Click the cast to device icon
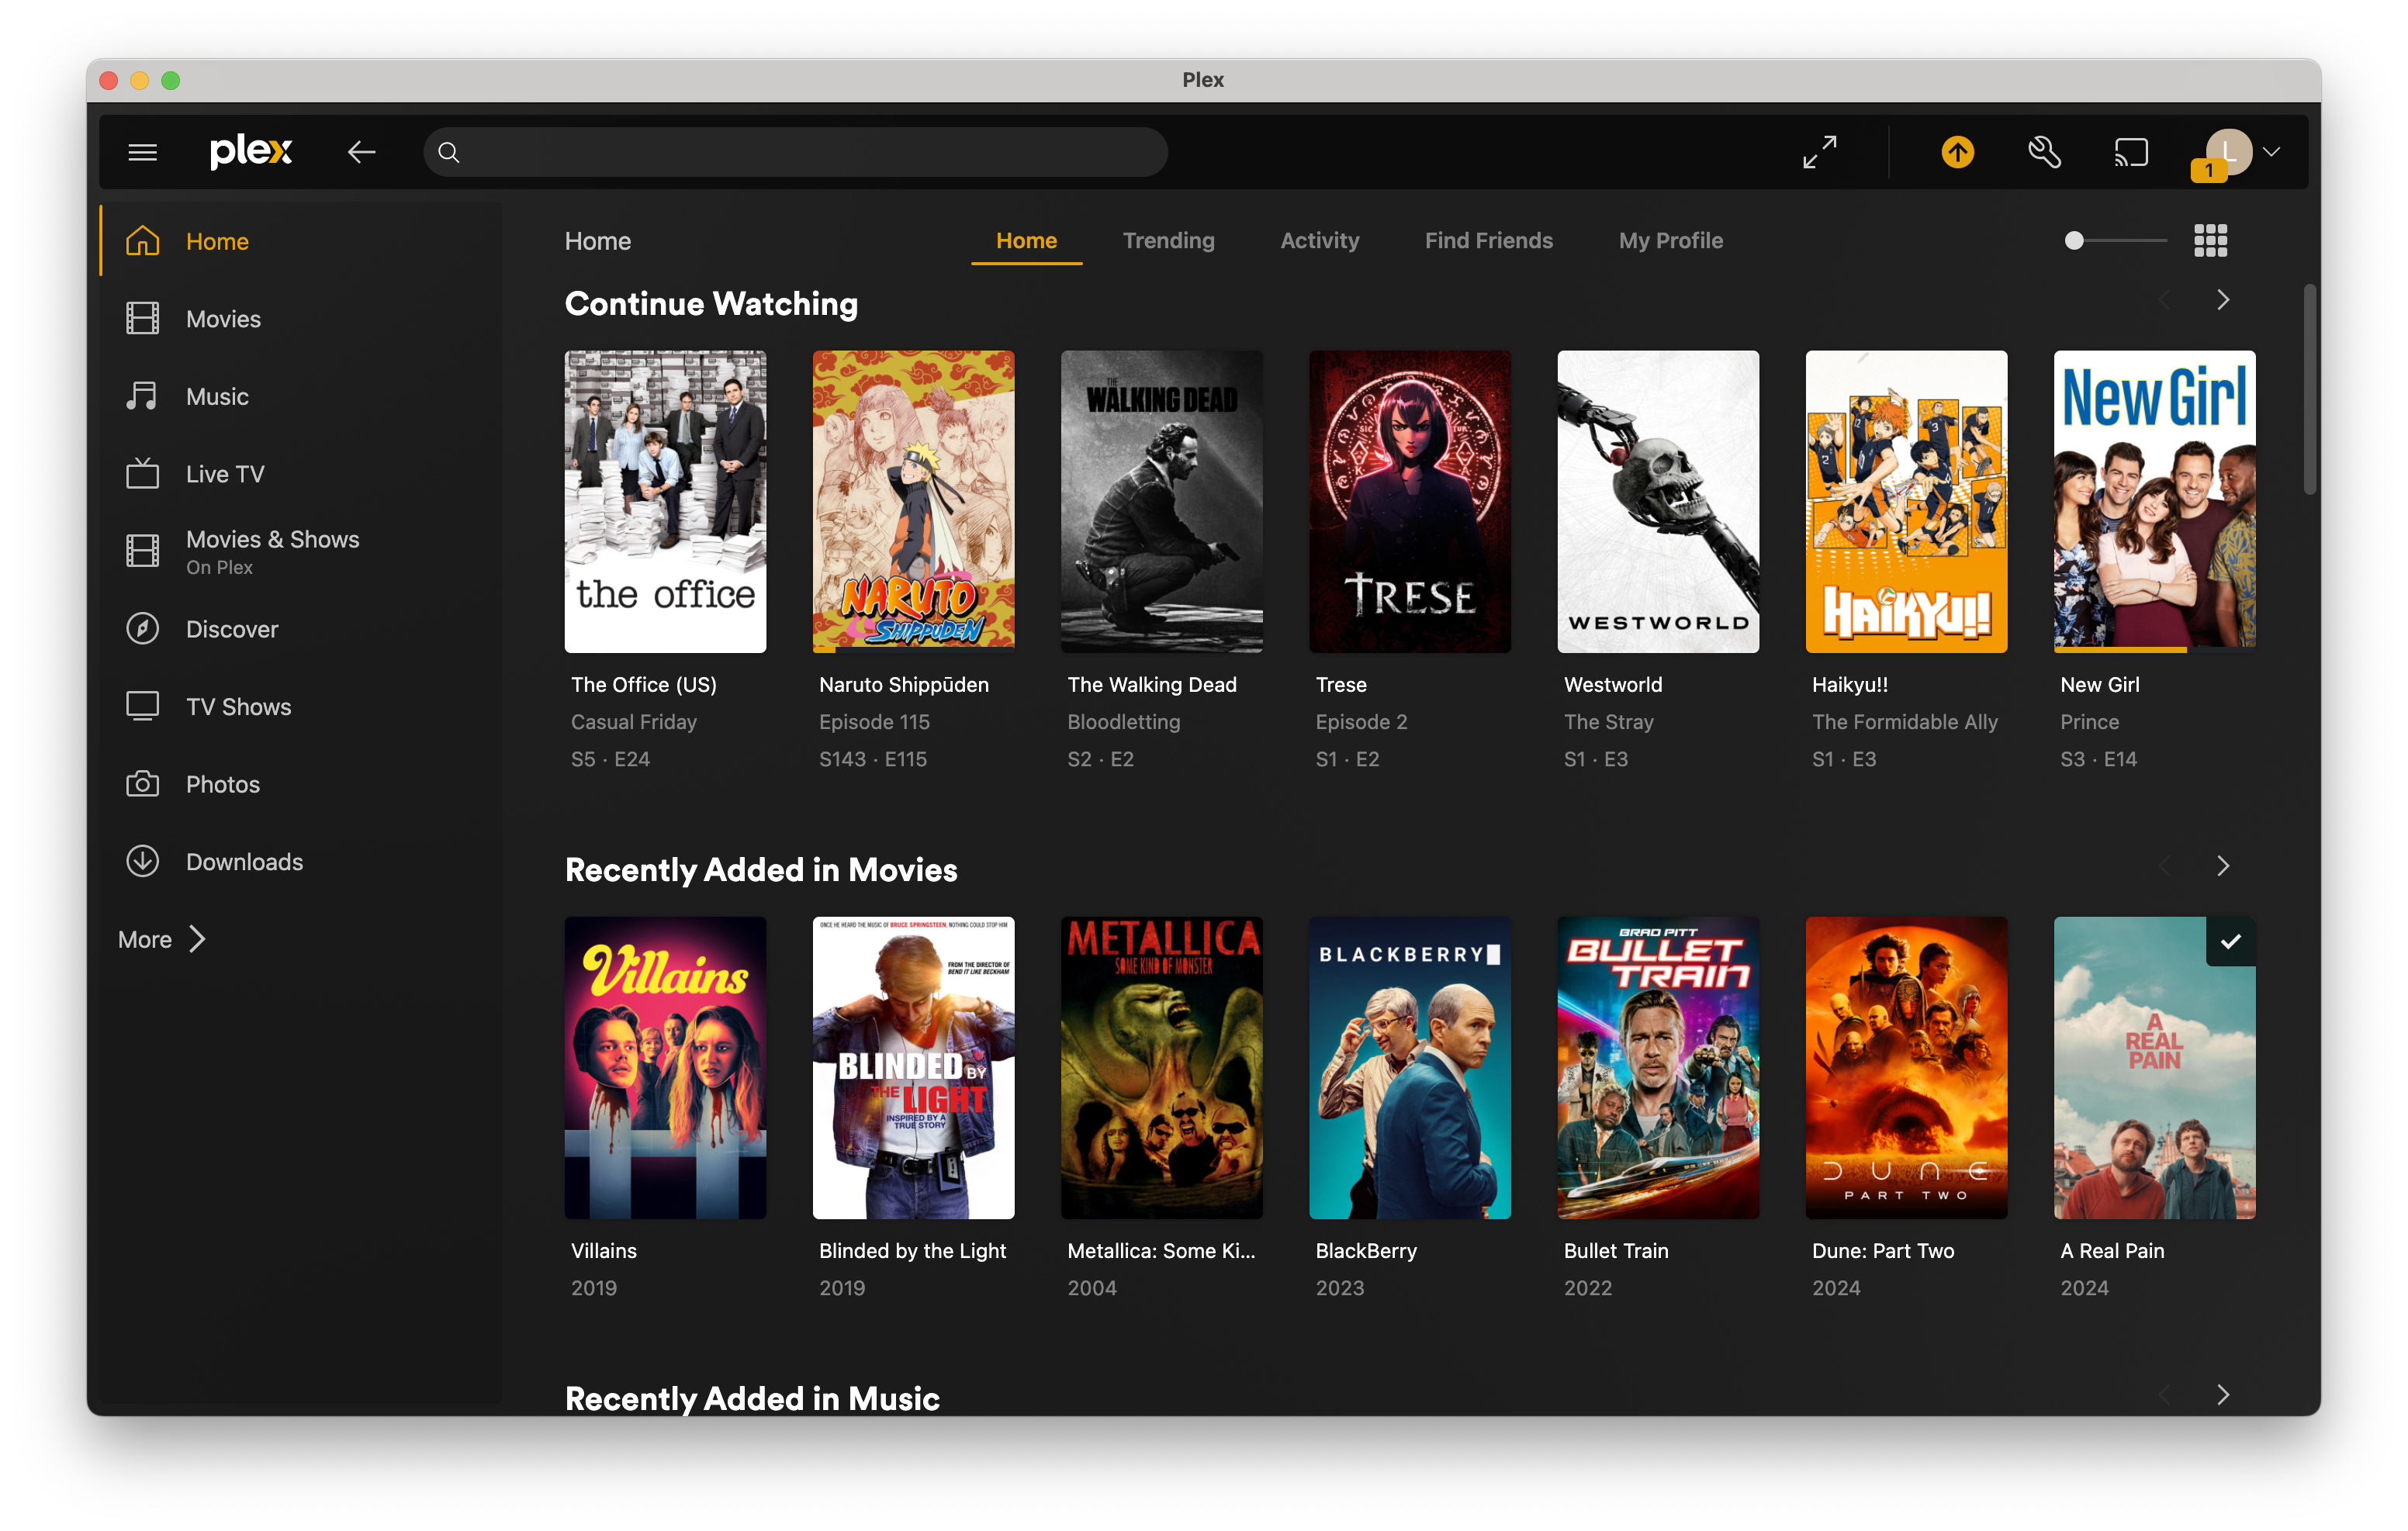 click(2131, 152)
